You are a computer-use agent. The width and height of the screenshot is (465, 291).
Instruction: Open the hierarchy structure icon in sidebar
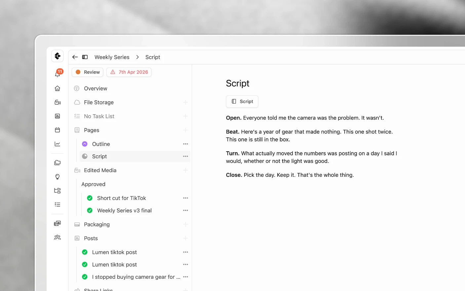point(58,191)
